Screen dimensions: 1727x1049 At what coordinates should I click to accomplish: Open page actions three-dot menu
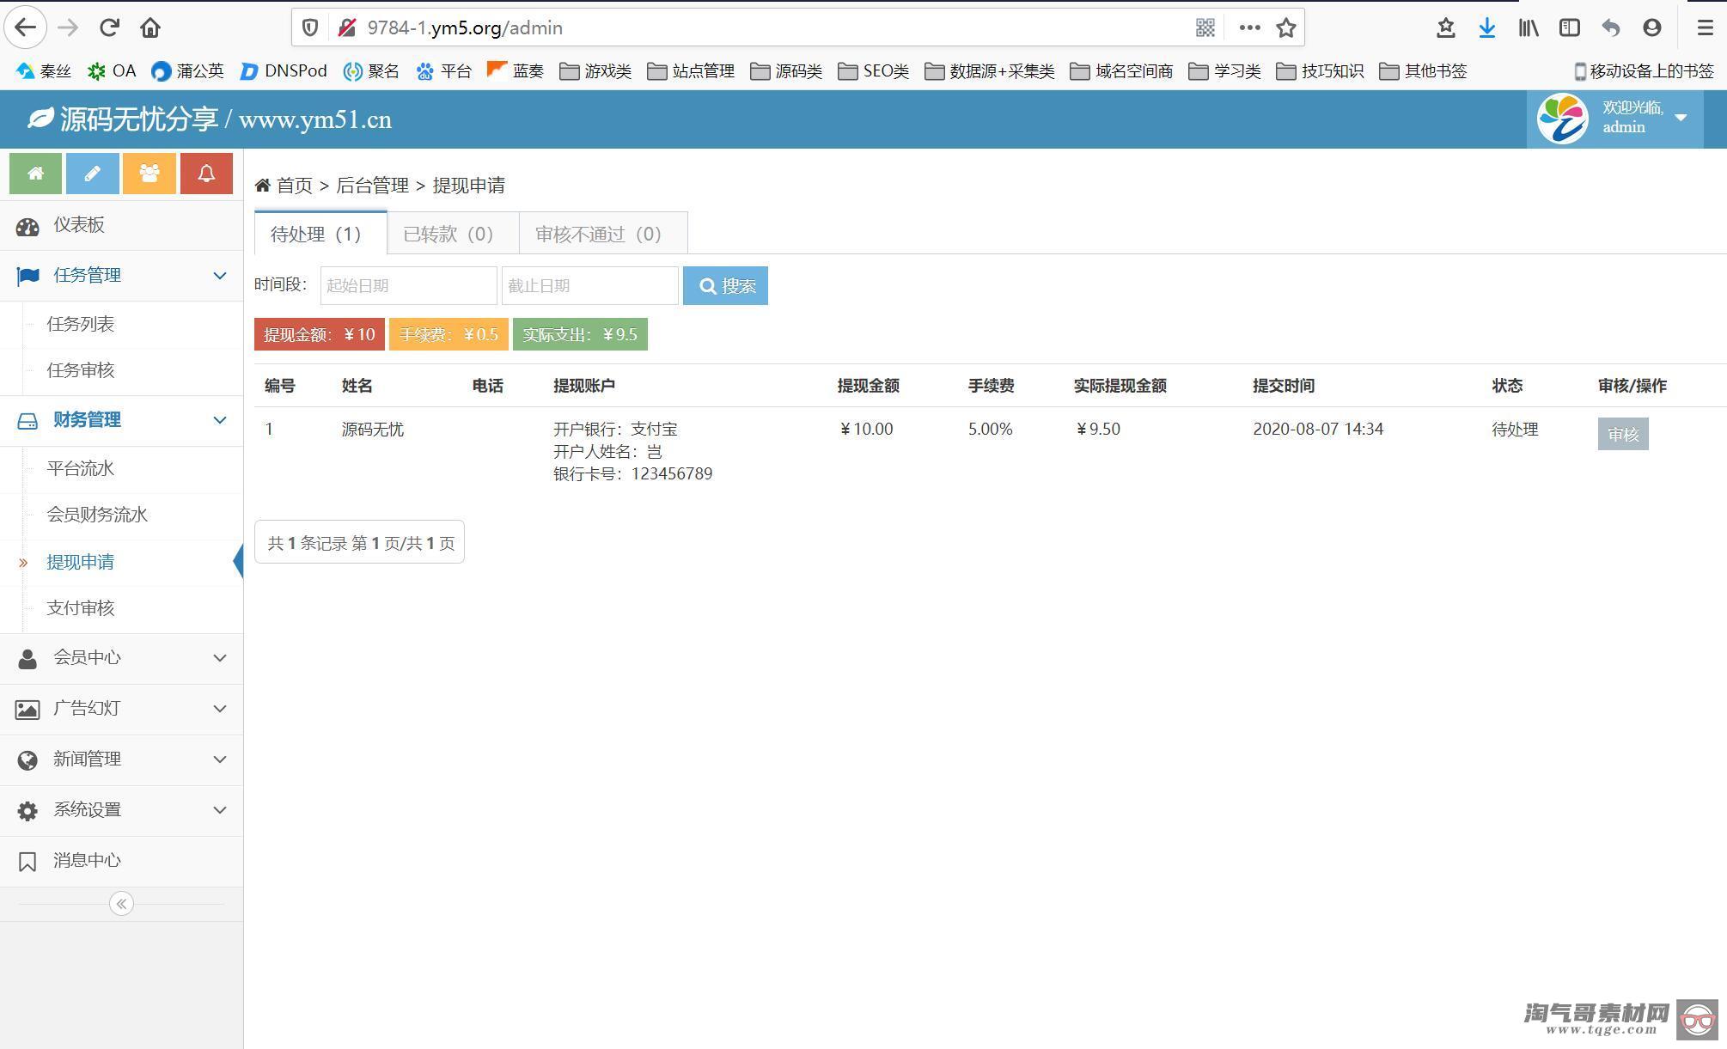pos(1249,27)
